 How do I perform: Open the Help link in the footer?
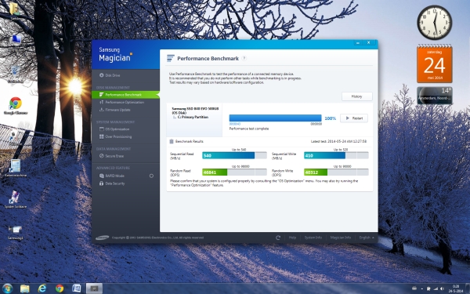292,238
